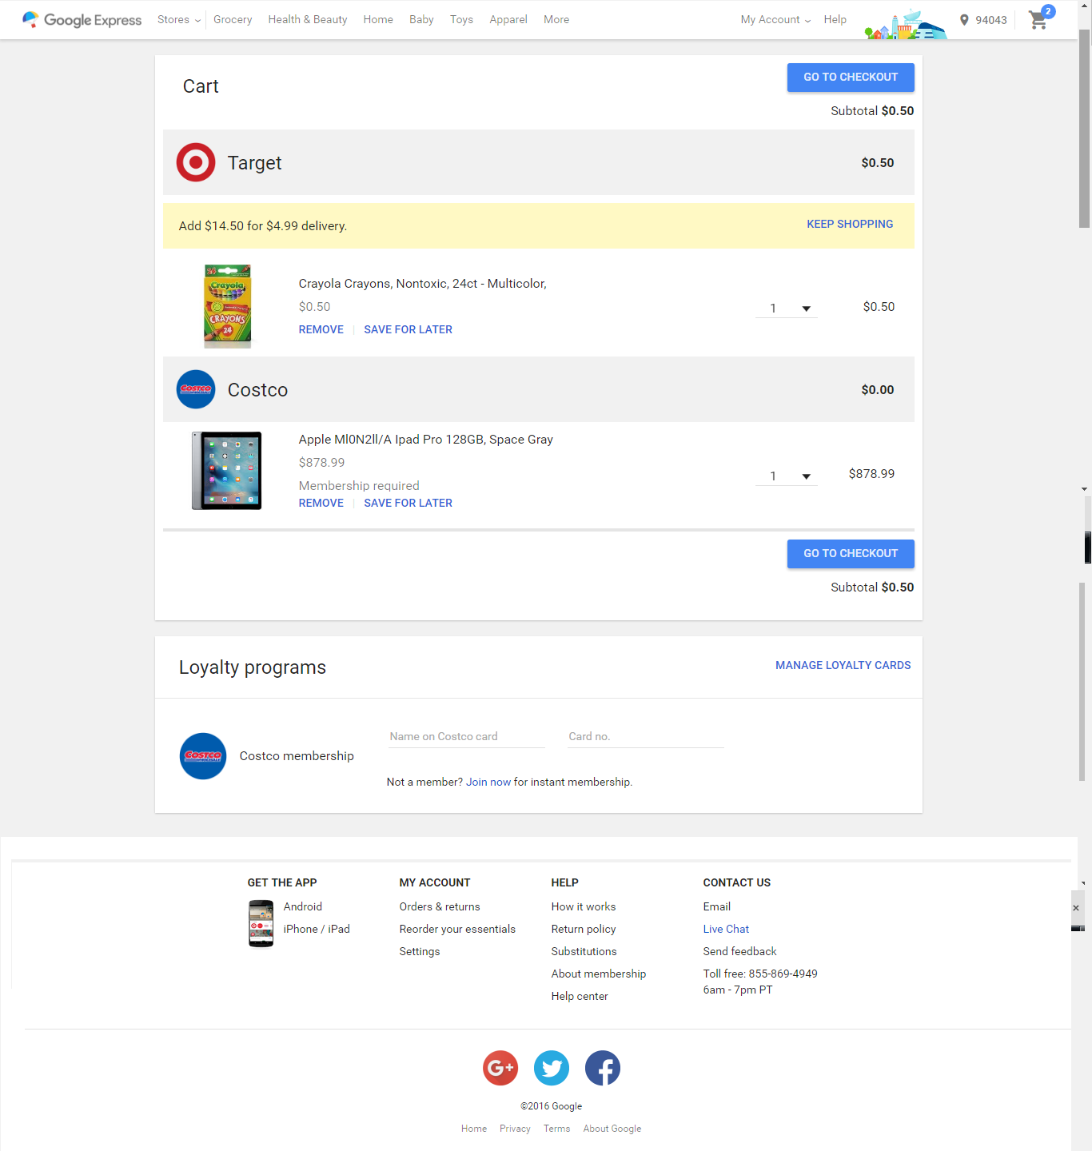The image size is (1092, 1151).
Task: Save Crayola Crayons for later
Action: click(x=409, y=329)
